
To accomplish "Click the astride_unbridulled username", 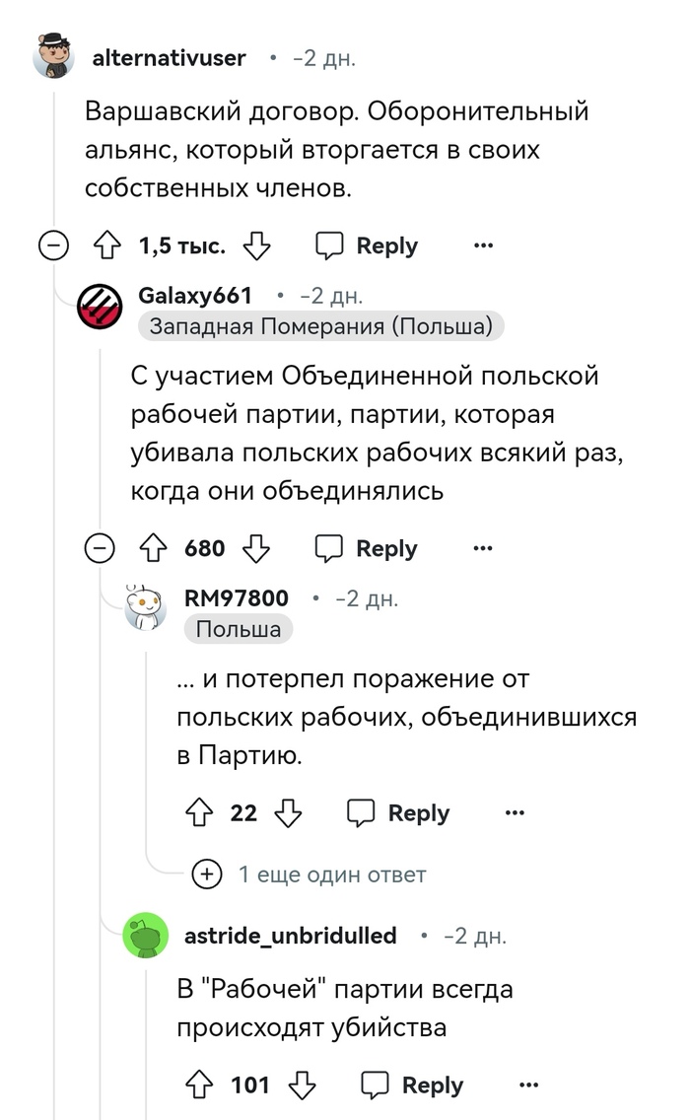I will [x=290, y=935].
